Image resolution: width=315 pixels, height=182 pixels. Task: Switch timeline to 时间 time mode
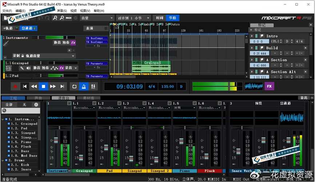(160, 18)
